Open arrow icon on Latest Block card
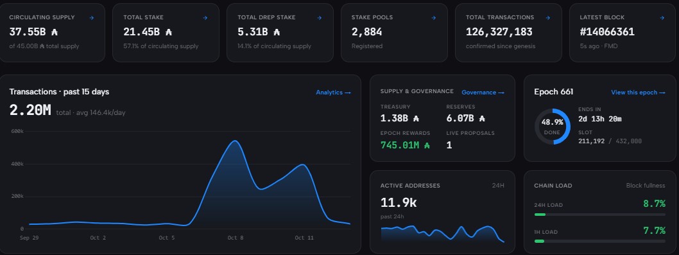 coord(662,18)
